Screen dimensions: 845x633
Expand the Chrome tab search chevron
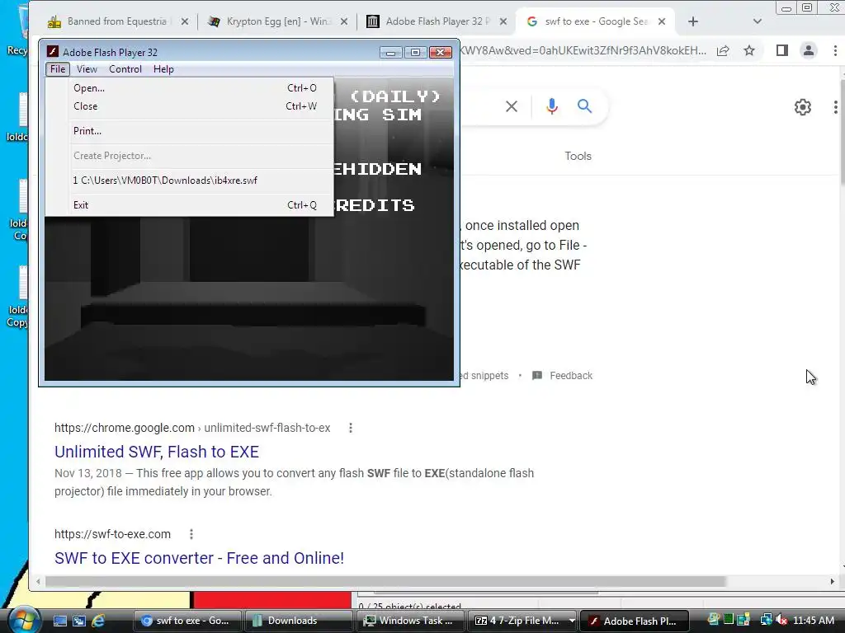(758, 21)
